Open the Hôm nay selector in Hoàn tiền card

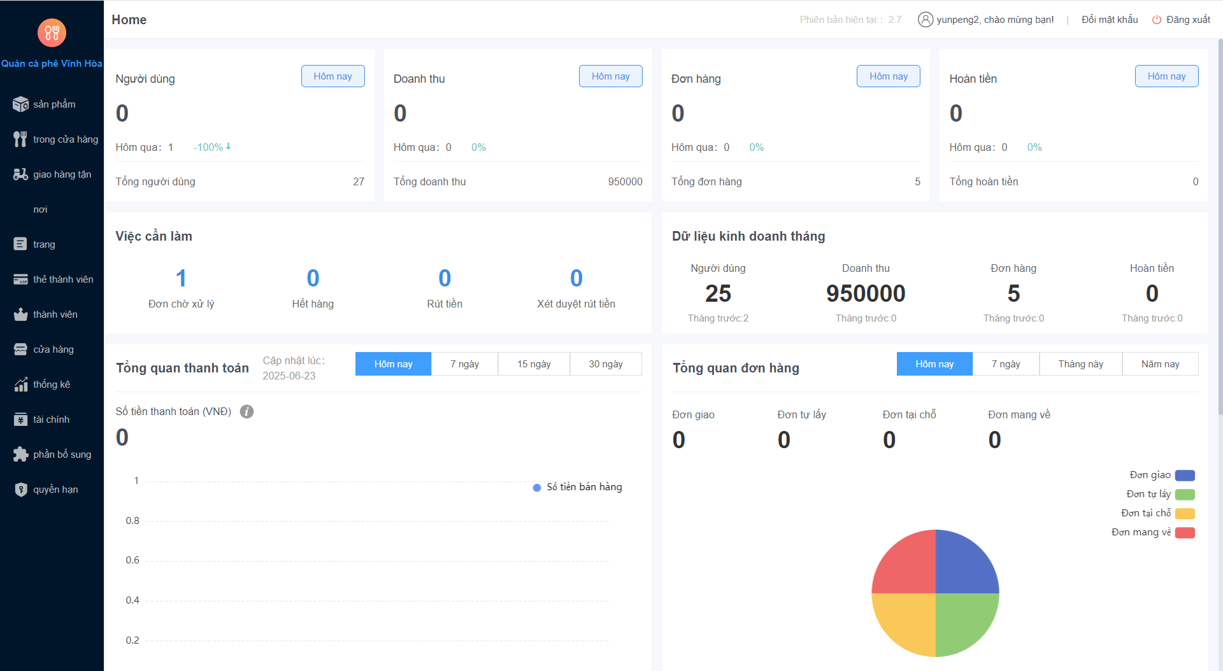(1166, 76)
